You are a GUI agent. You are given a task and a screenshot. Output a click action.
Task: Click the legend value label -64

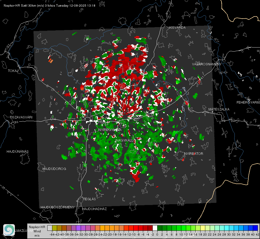coord(52,234)
